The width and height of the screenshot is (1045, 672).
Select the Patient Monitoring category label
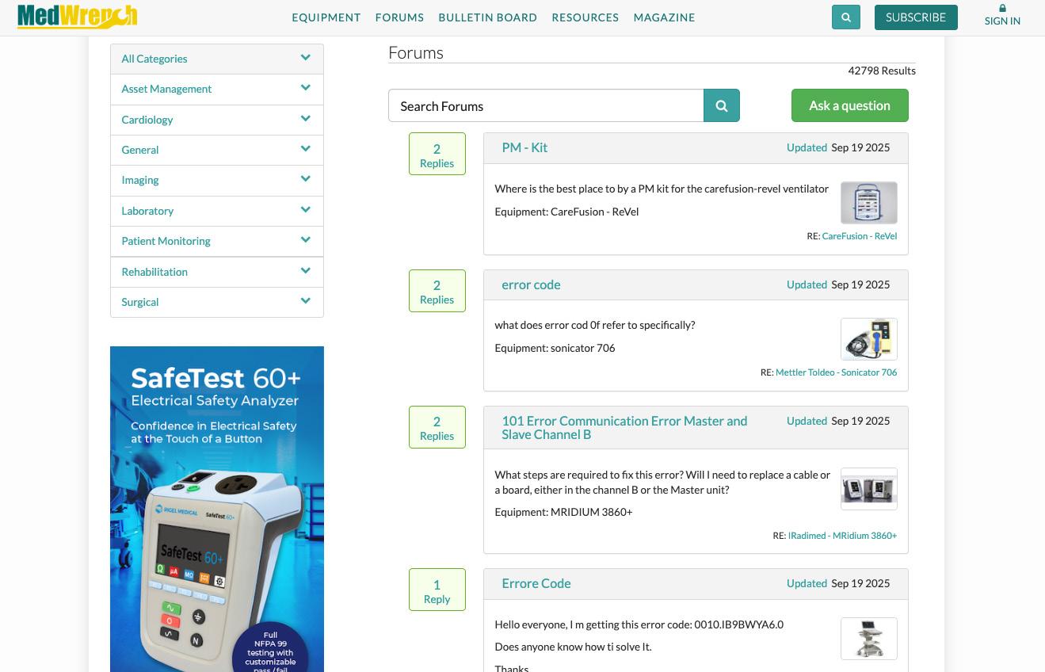166,241
